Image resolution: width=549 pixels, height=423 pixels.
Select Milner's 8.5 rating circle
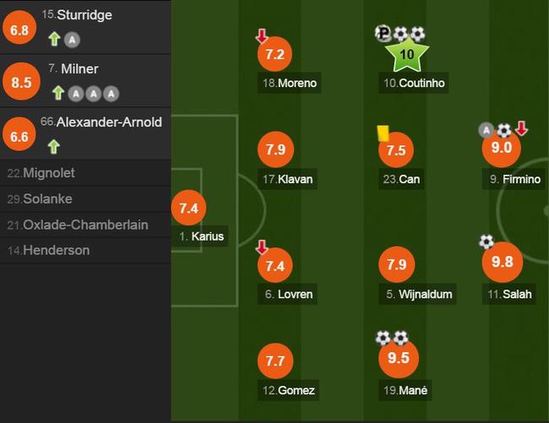coord(21,82)
